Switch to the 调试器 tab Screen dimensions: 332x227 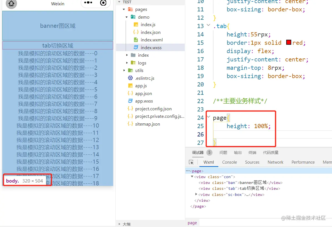click(x=198, y=153)
